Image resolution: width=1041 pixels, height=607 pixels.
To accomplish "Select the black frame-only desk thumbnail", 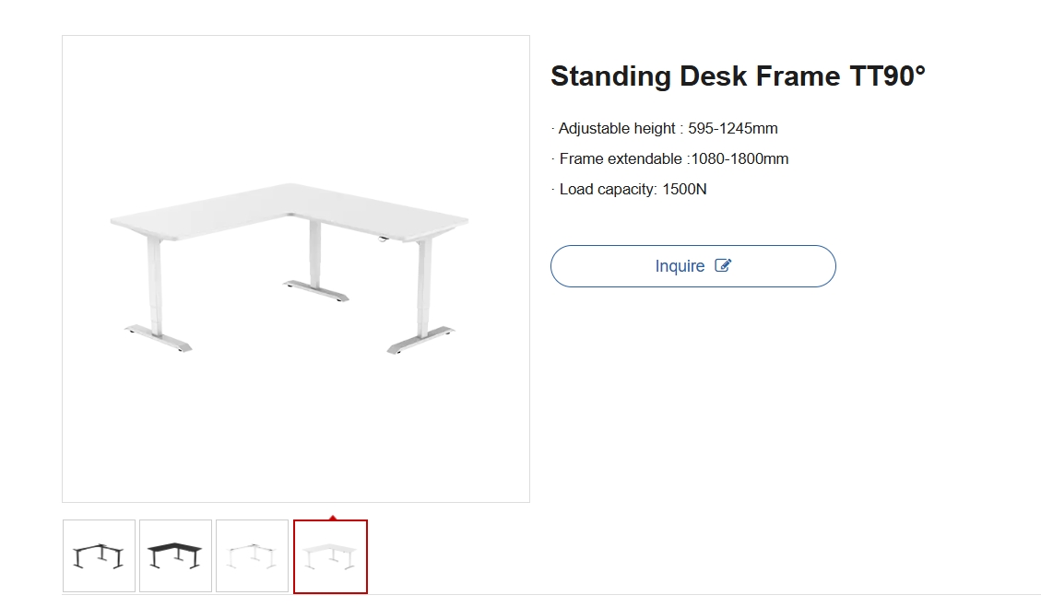I will [x=100, y=556].
